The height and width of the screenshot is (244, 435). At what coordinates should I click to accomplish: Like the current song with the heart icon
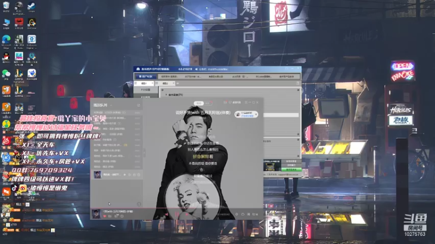coord(104,216)
